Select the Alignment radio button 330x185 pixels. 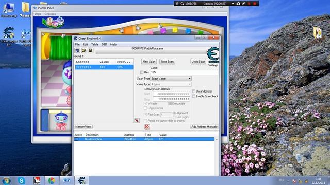click(174, 113)
